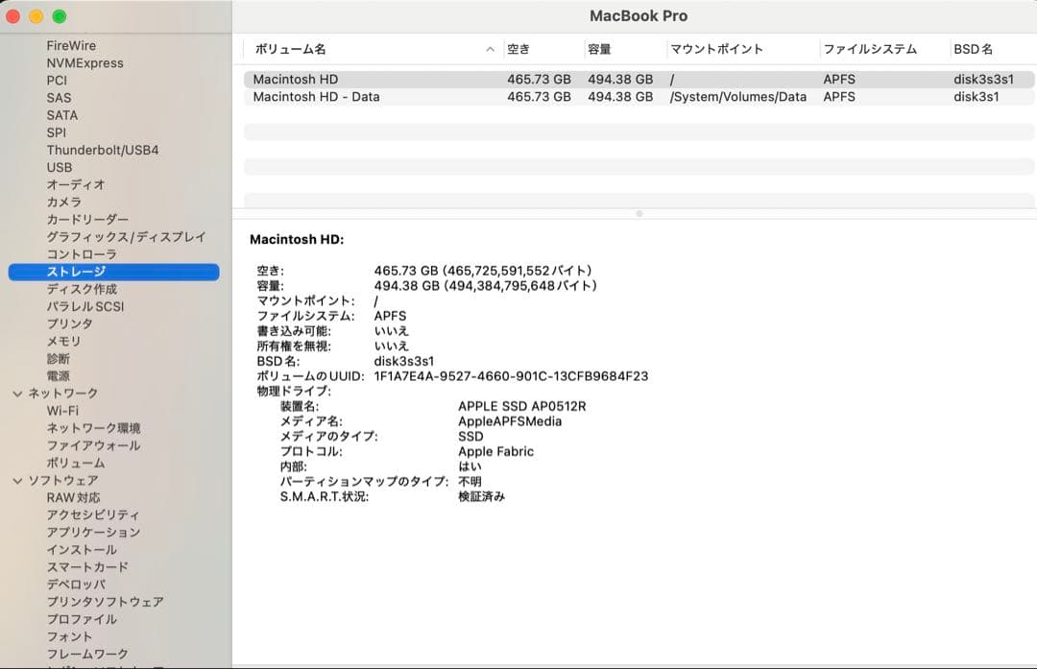Select the Macintosh HD volume row

pos(639,80)
